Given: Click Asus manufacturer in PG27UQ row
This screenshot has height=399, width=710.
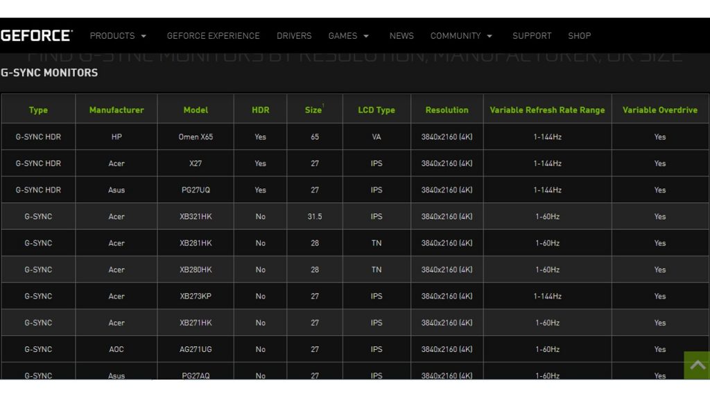Looking at the screenshot, I should coord(116,190).
